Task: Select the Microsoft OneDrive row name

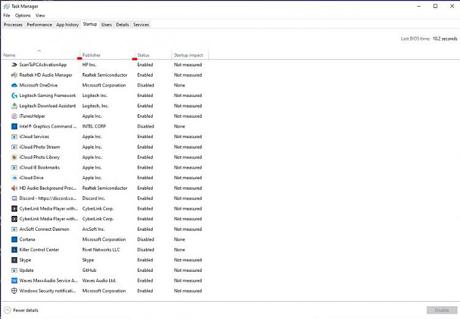Action: coord(39,85)
